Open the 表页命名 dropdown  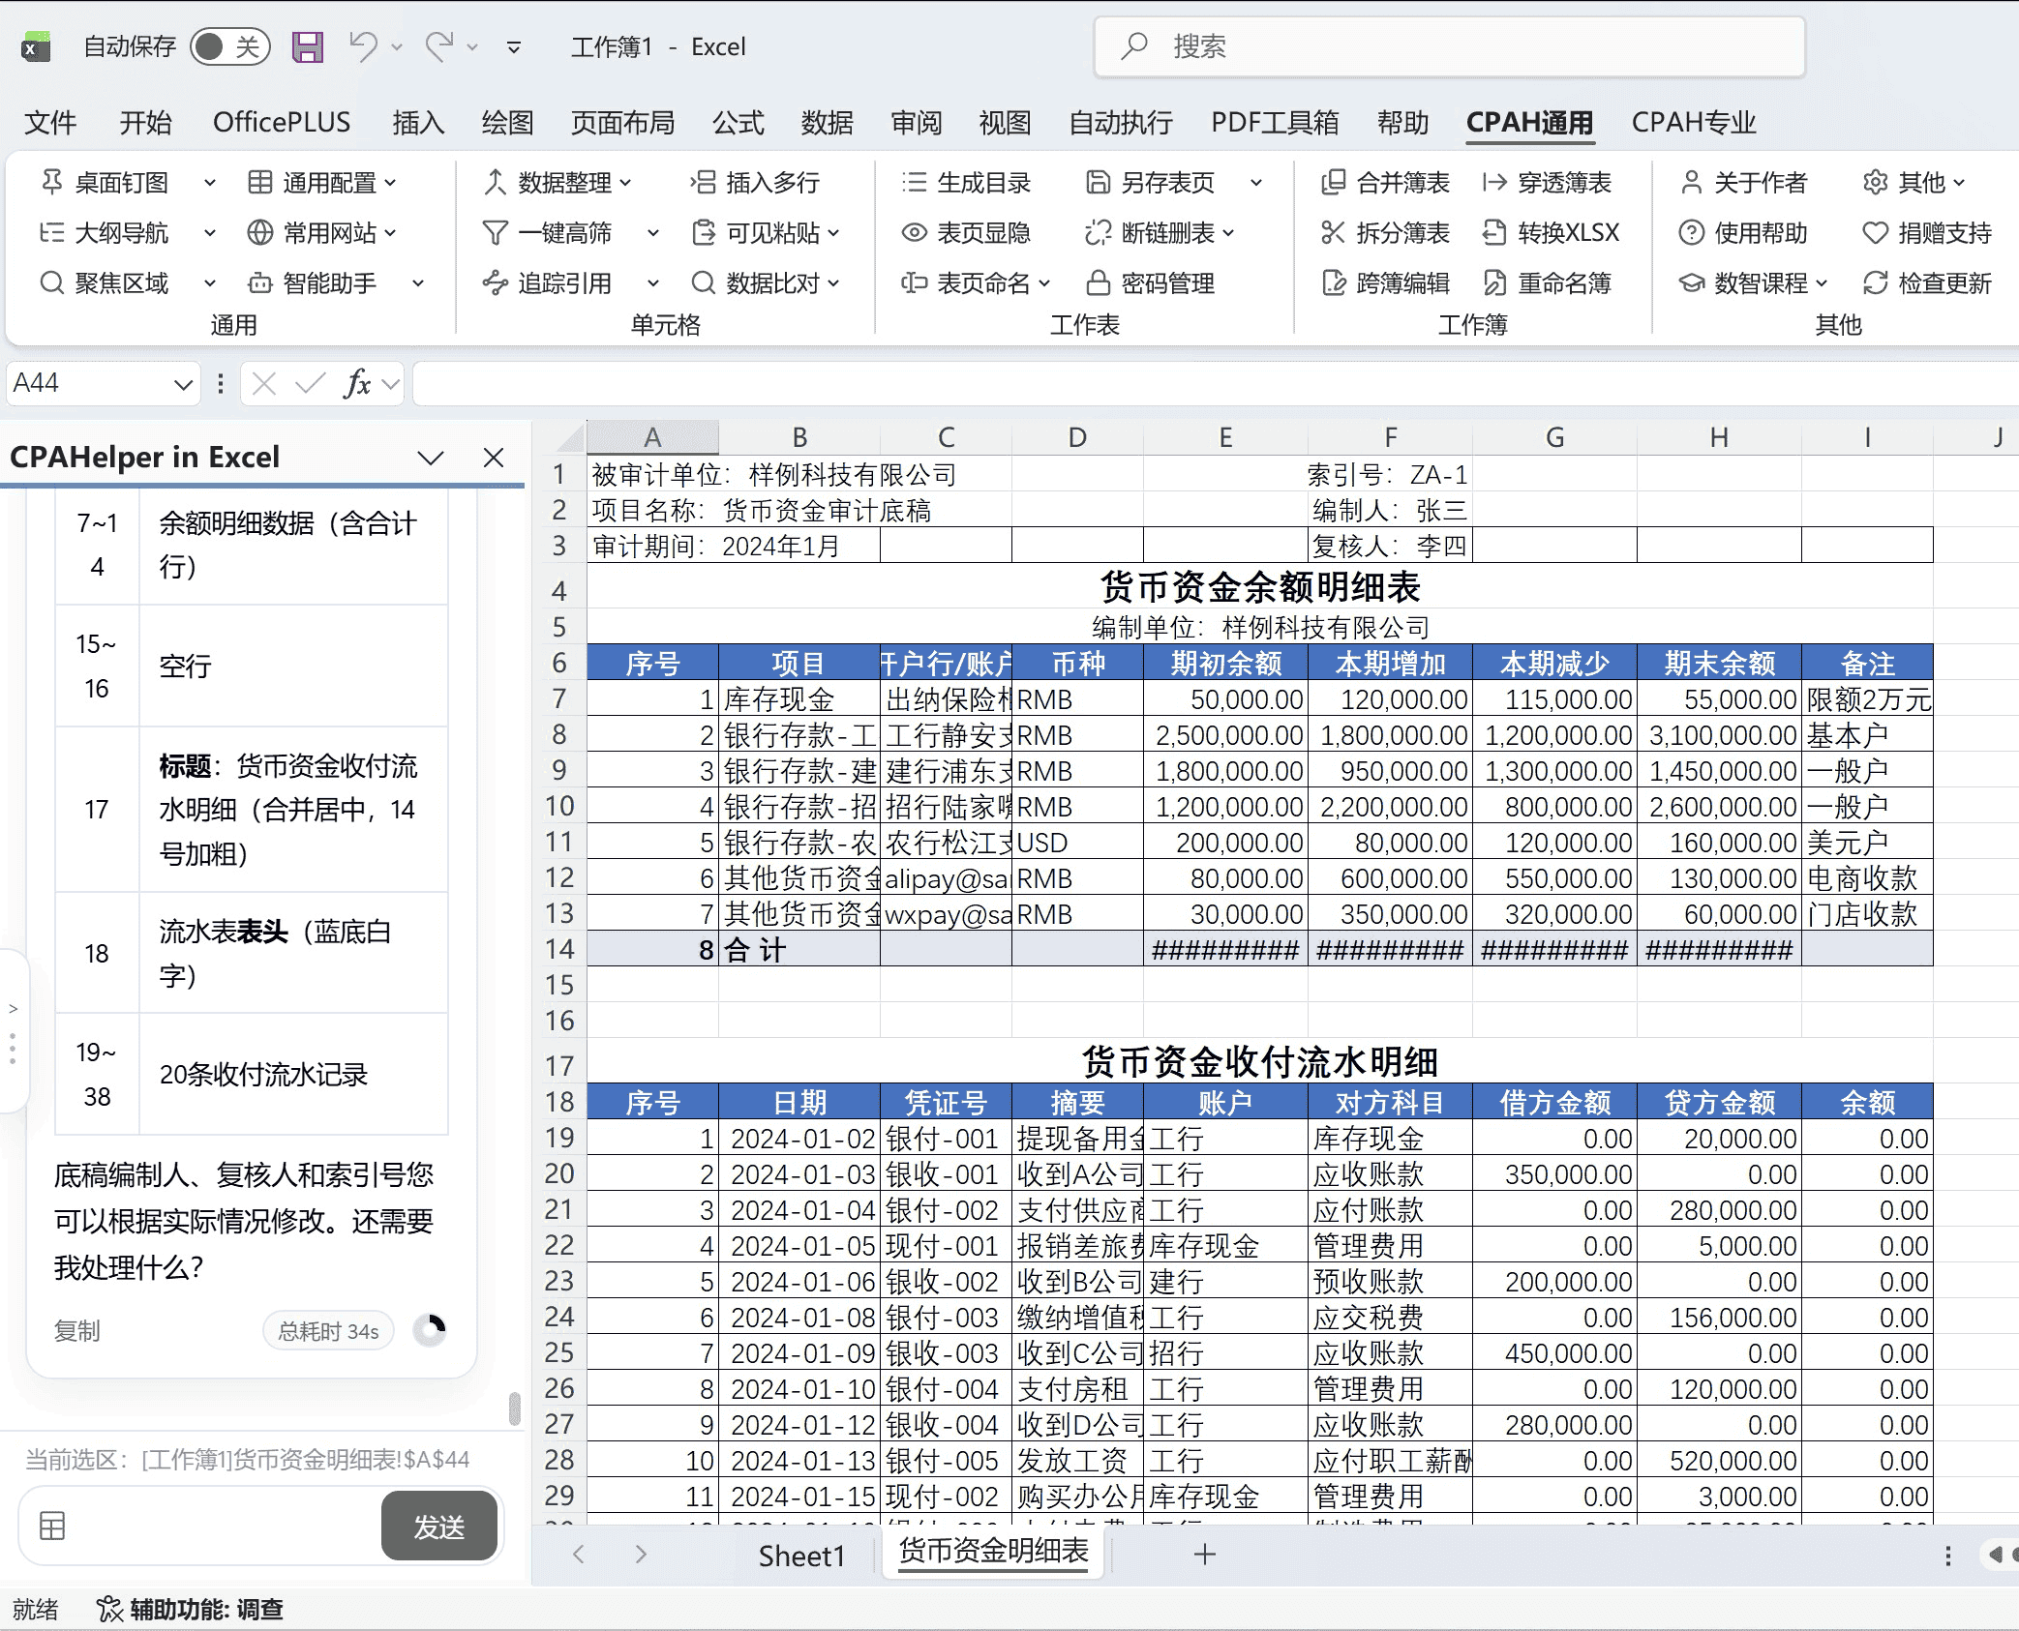tap(976, 282)
